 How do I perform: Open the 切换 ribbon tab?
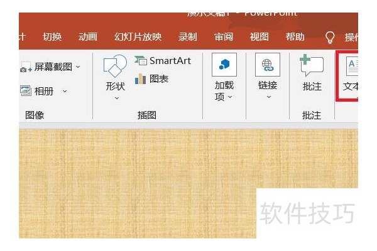point(52,37)
